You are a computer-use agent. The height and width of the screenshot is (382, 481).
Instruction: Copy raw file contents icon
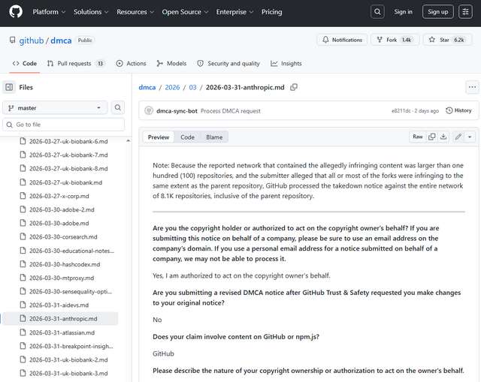pos(431,137)
